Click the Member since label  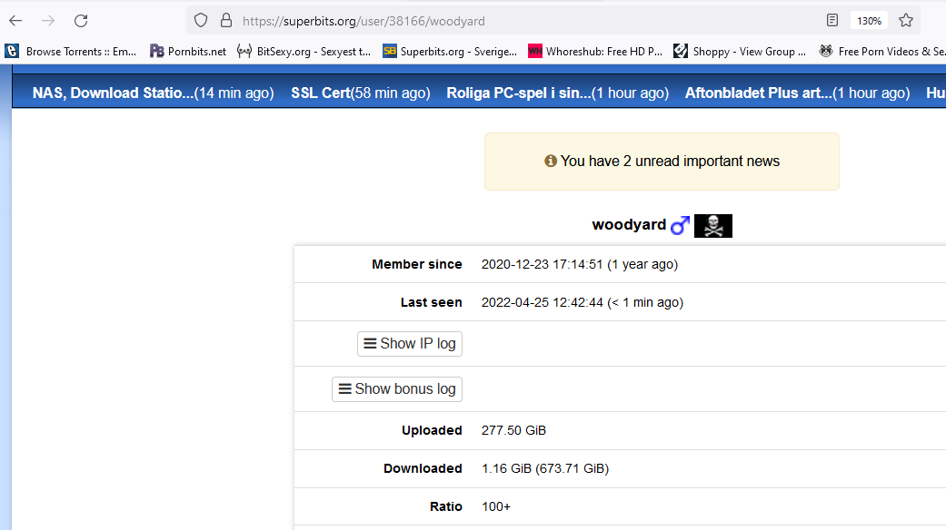point(417,264)
